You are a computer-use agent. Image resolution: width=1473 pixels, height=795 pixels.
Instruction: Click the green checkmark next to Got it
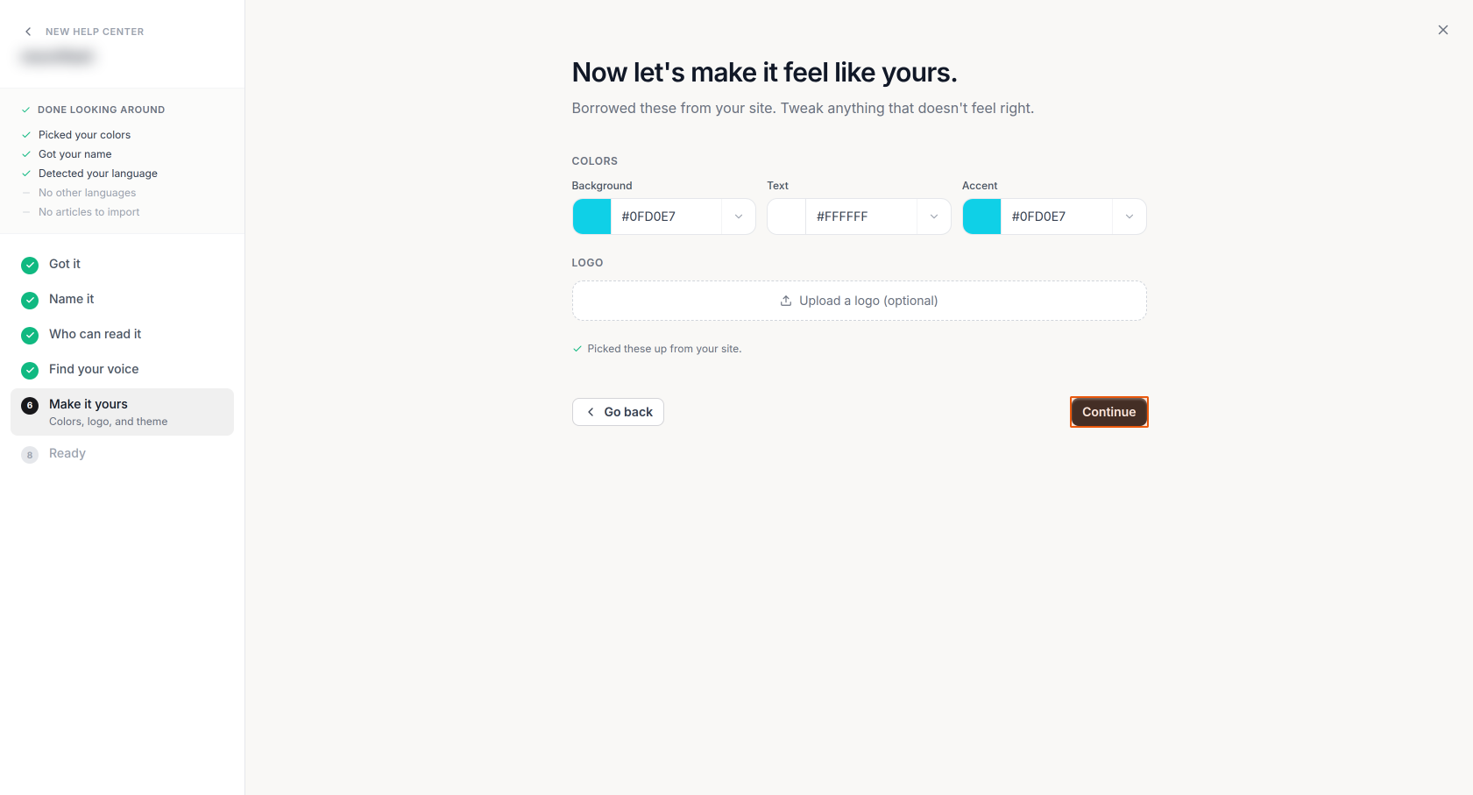[30, 265]
